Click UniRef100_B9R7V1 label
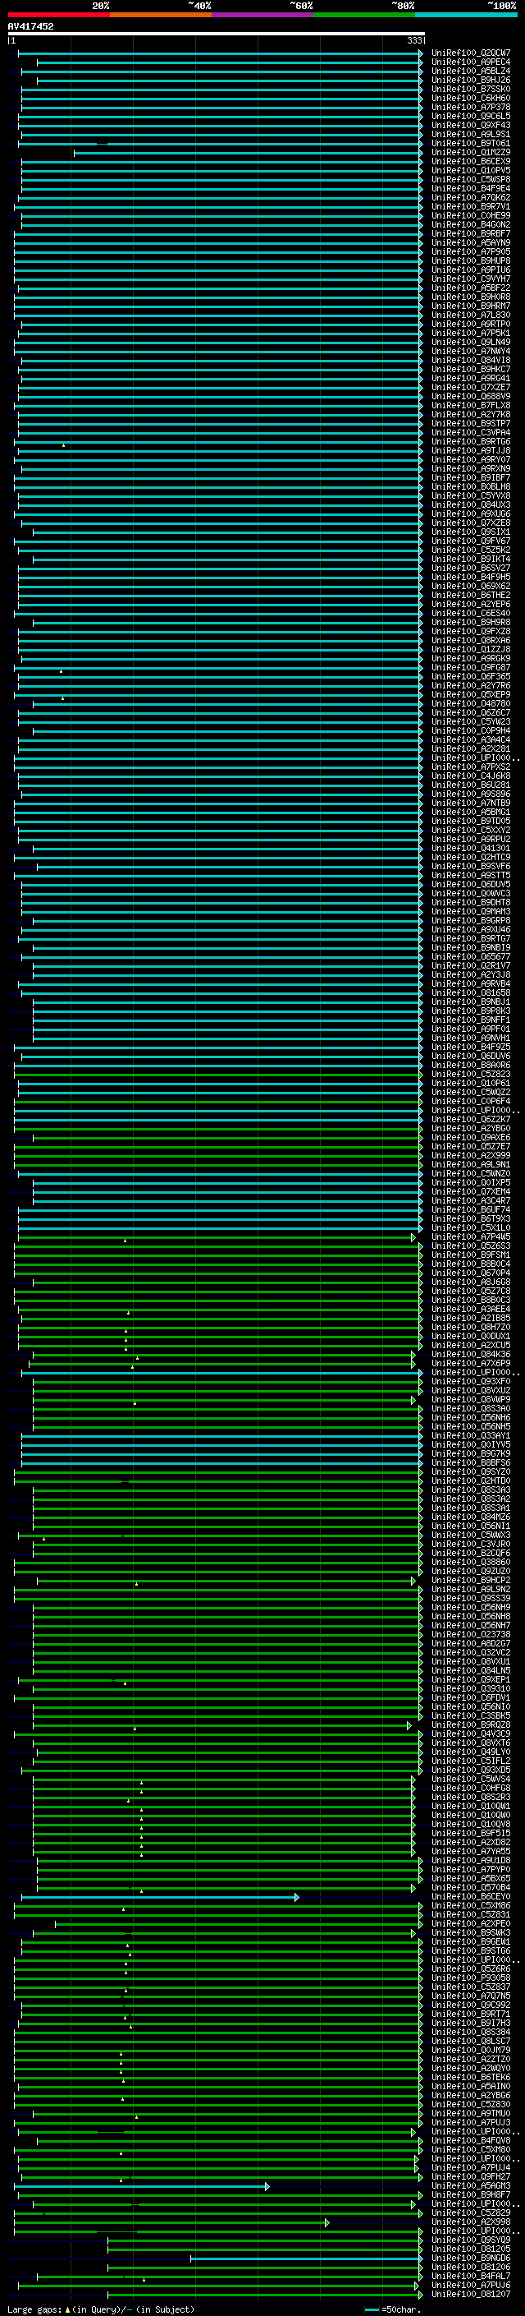Image resolution: width=525 pixels, height=2316 pixels. tap(471, 207)
